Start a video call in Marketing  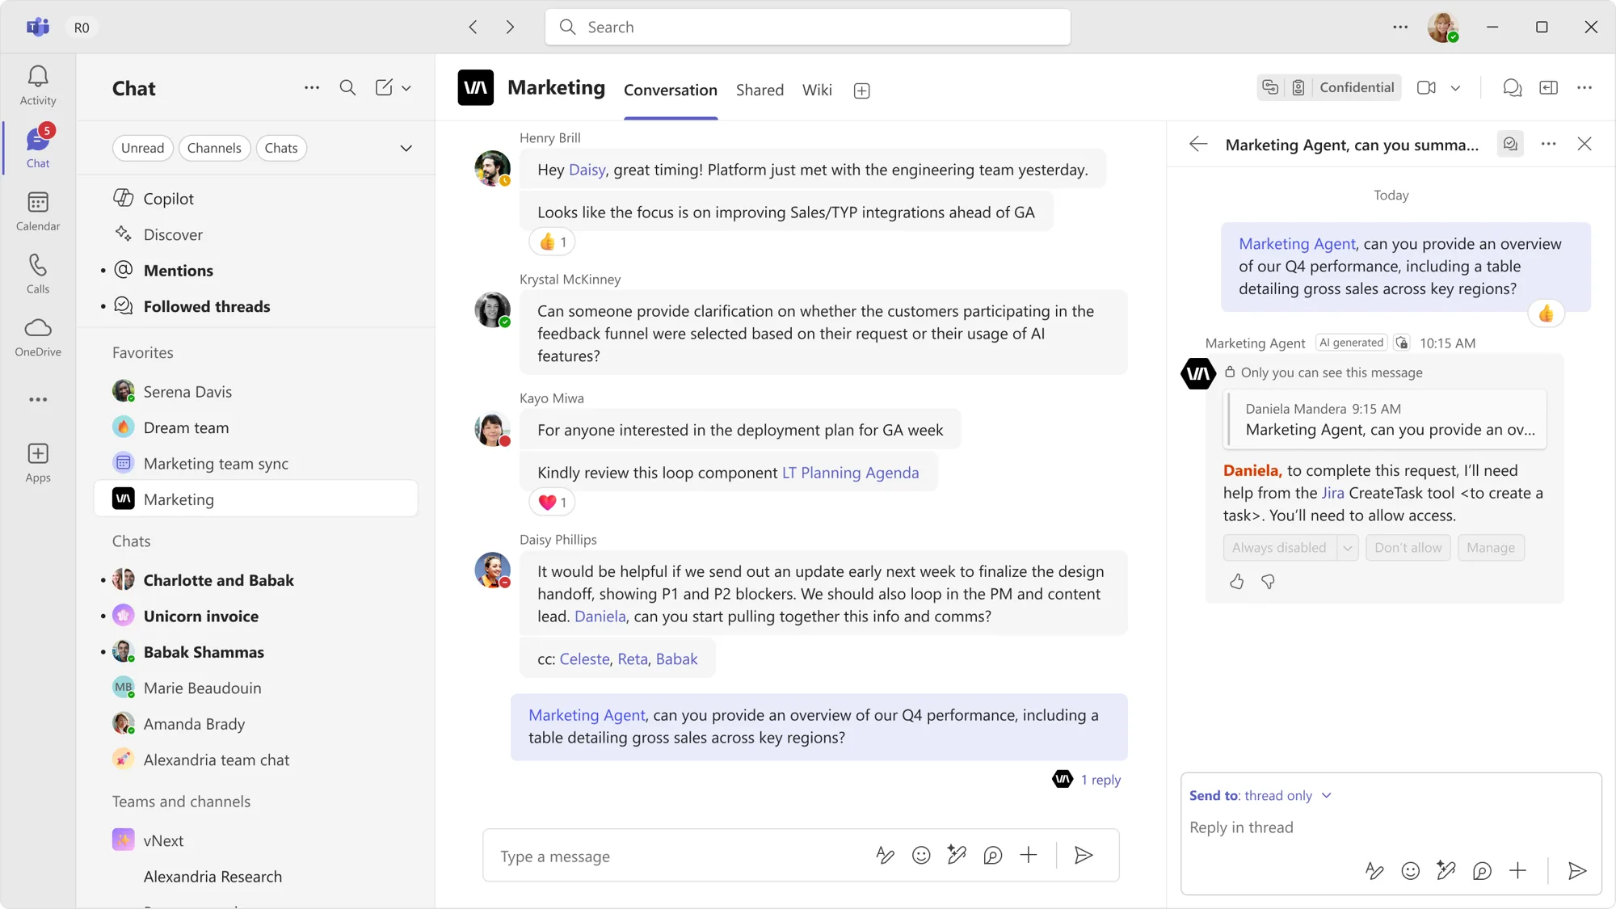pyautogui.click(x=1427, y=87)
